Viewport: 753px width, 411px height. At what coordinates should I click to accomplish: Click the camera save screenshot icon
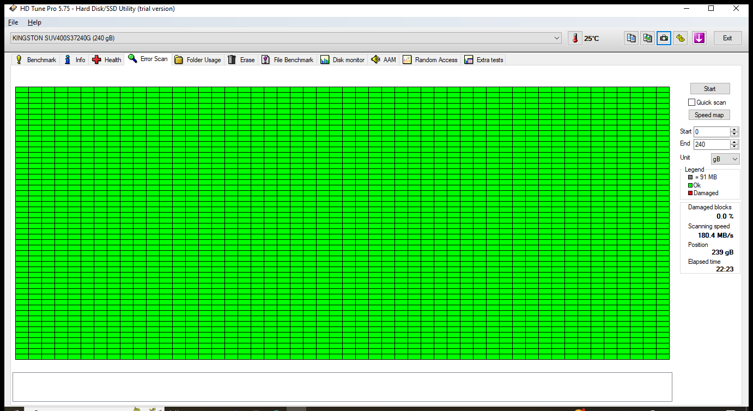(x=664, y=38)
